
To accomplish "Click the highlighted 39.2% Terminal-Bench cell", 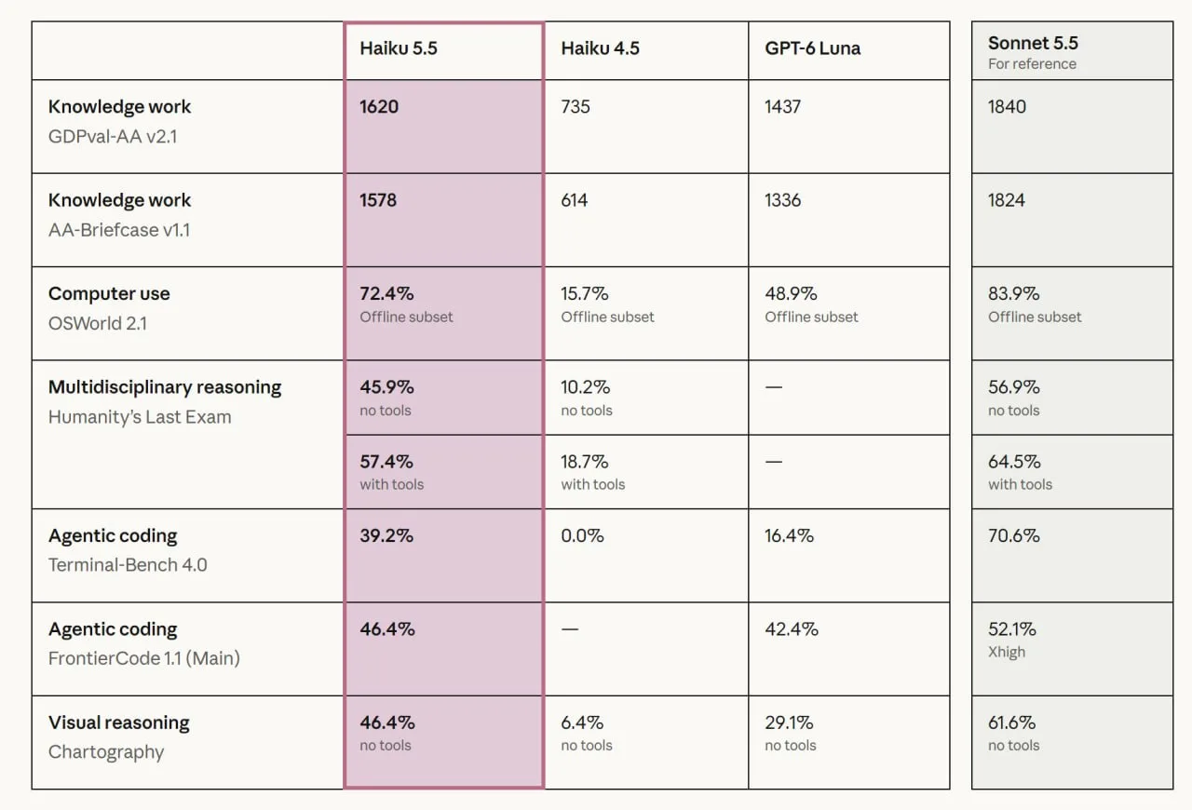I will 443,555.
